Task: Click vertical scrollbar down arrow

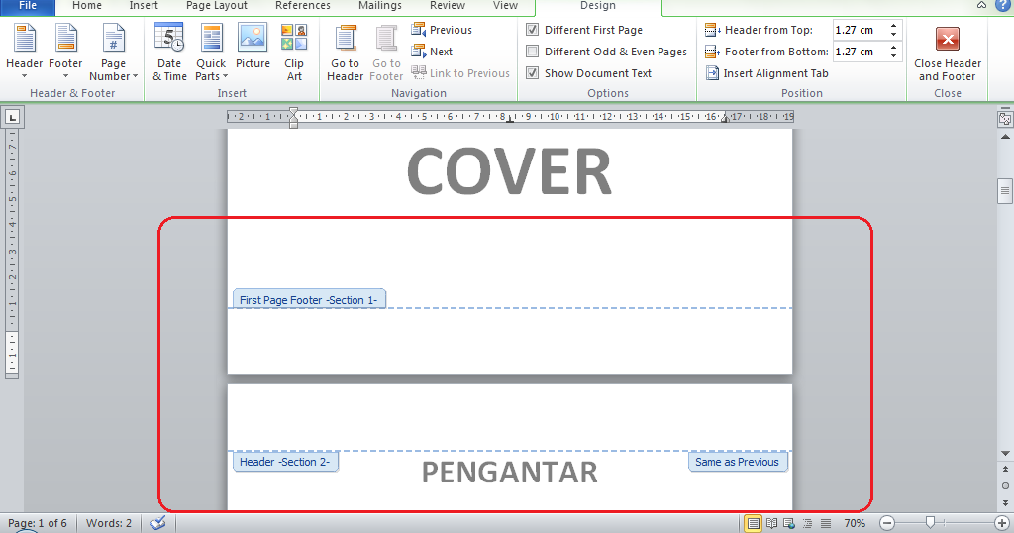Action: [x=1005, y=453]
